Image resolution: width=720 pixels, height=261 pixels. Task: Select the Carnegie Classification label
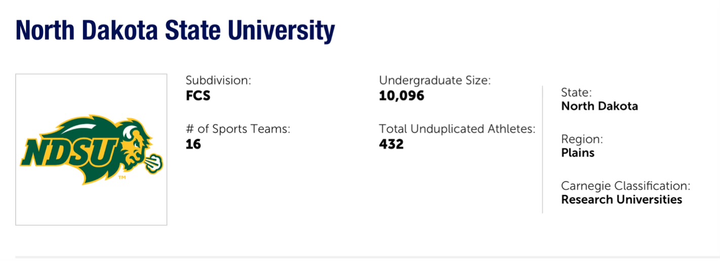[x=626, y=185]
